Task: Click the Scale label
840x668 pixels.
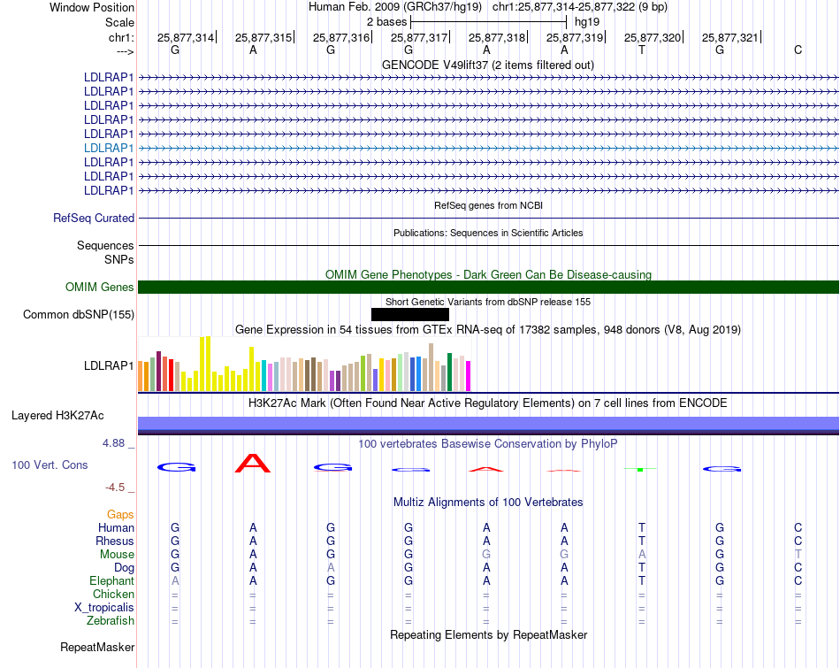Action: pos(119,22)
